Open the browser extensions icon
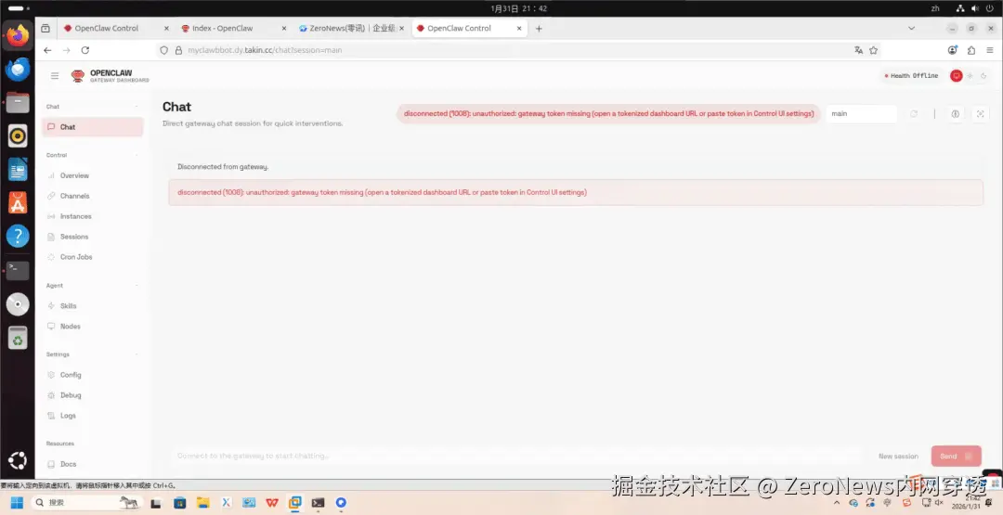1003x515 pixels. pyautogui.click(x=971, y=50)
